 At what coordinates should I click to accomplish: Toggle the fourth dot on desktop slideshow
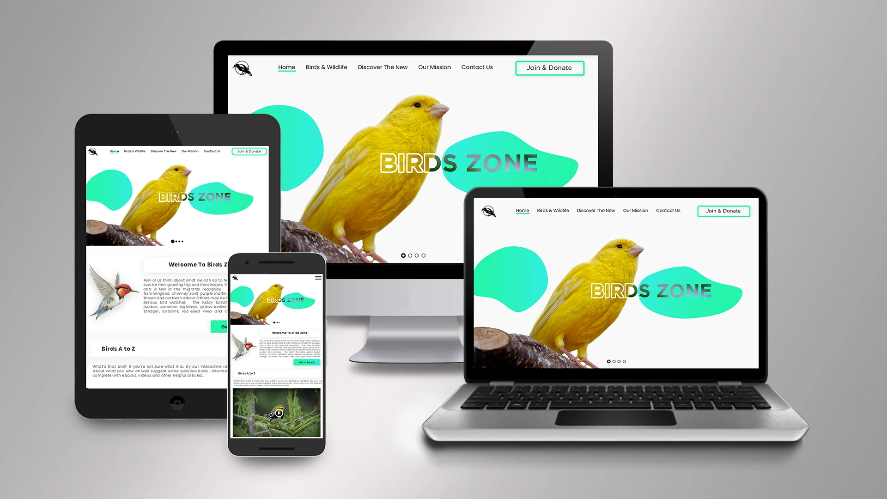coord(424,255)
